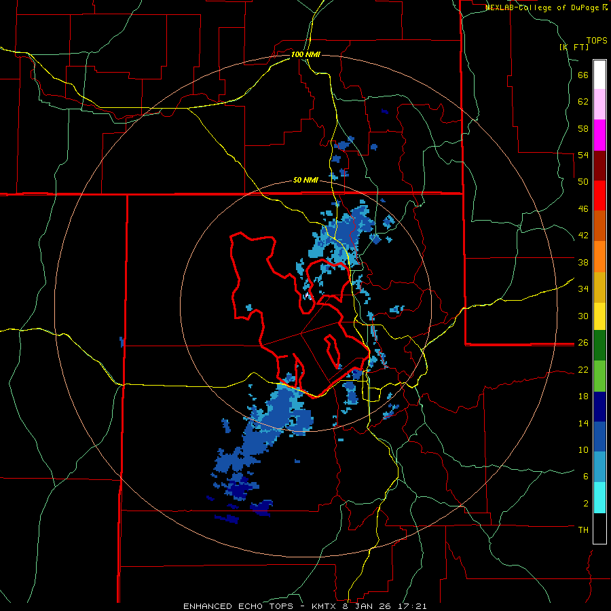Click the legend value "54"
Viewport: 611px width, 611px height.
click(583, 155)
